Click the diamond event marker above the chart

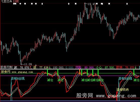click(20, 4)
